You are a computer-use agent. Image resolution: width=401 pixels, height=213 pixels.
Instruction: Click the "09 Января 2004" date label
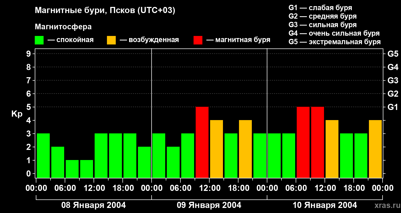pyautogui.click(x=209, y=205)
